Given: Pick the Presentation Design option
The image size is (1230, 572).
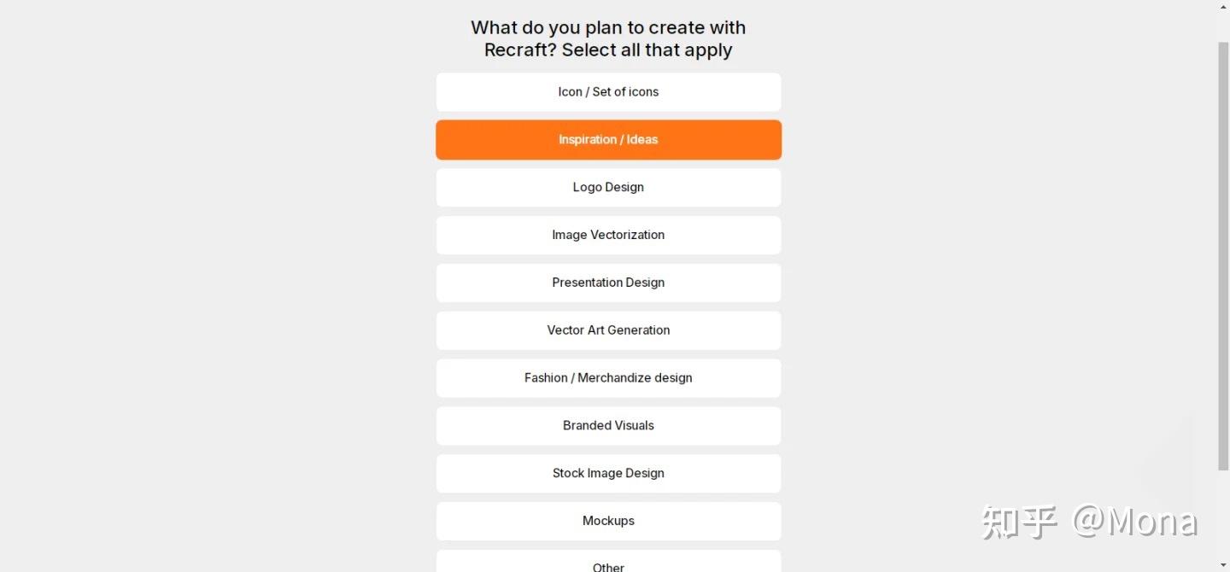Looking at the screenshot, I should 608,283.
